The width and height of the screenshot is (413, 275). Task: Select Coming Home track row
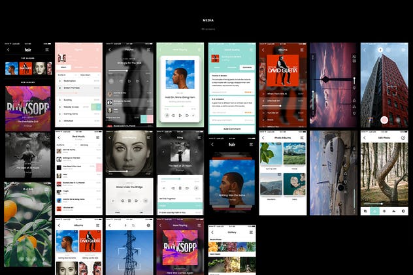79,114
